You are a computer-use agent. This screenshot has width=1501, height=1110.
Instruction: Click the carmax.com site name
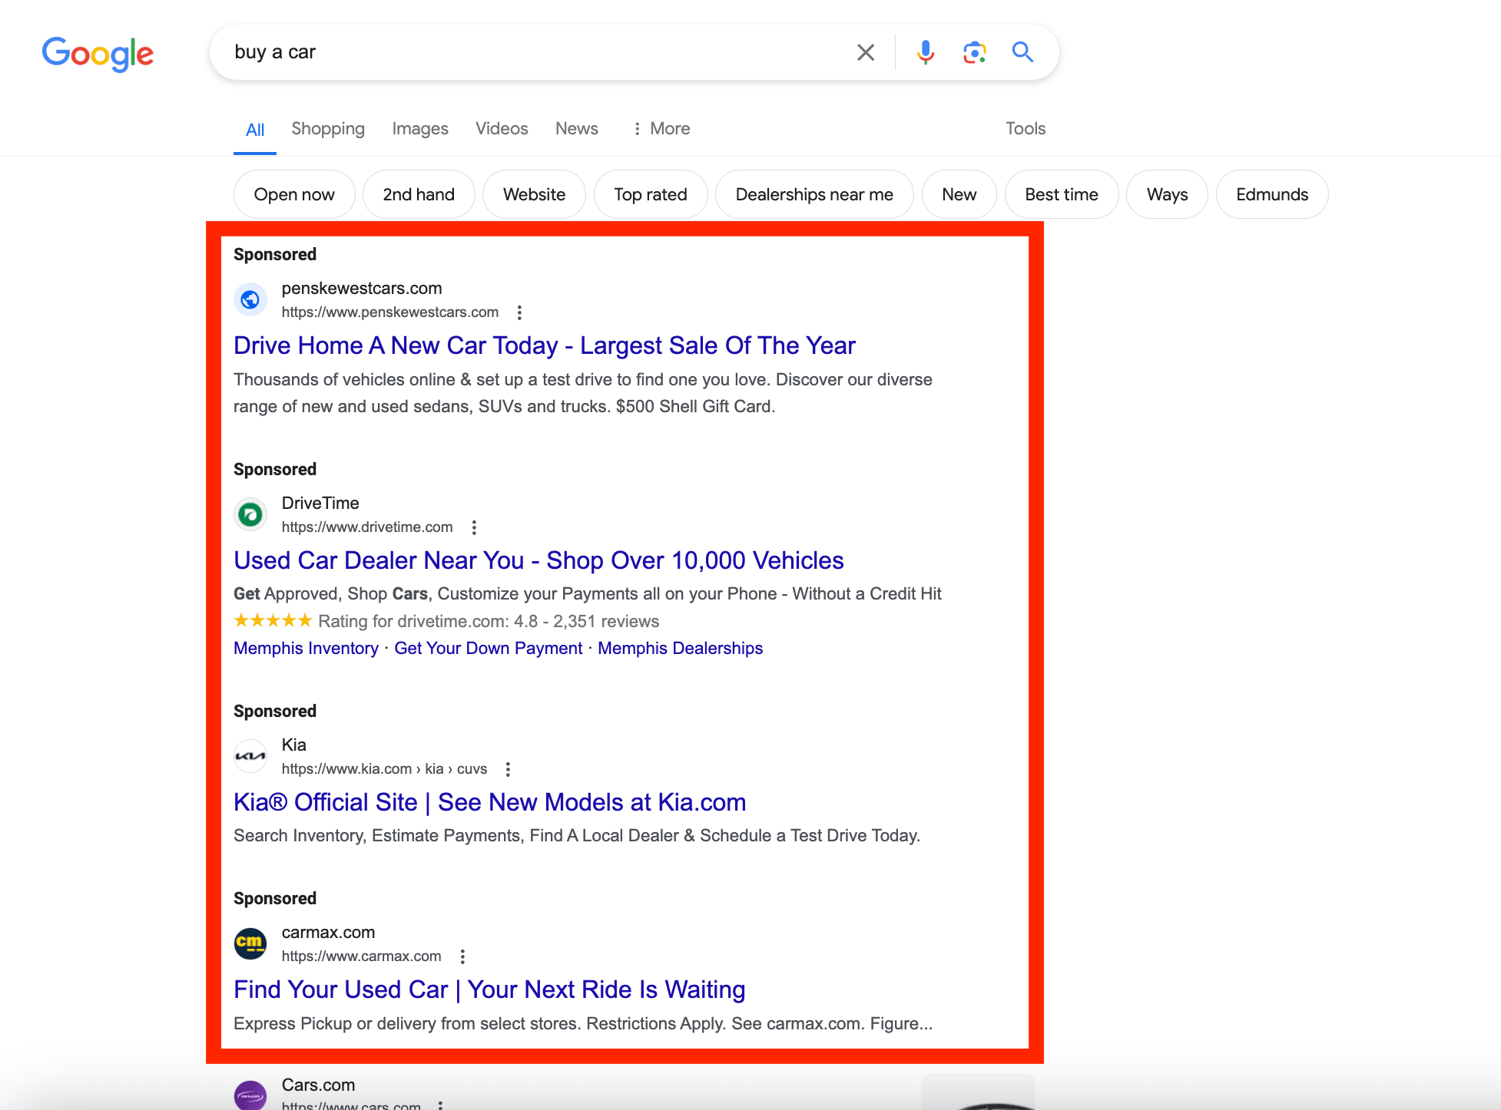click(328, 933)
